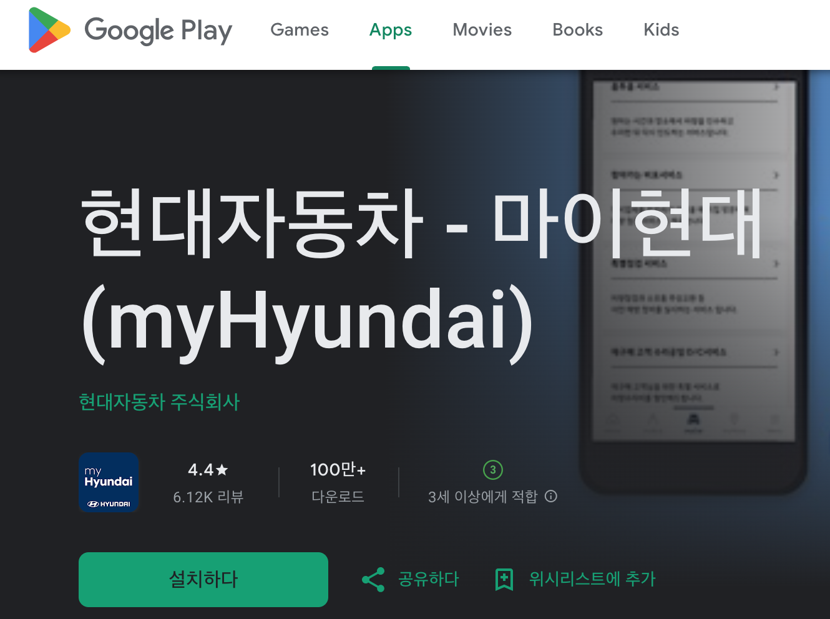The image size is (830, 619).
Task: Click the 6.12K 리뷰 review count
Action: (x=208, y=497)
